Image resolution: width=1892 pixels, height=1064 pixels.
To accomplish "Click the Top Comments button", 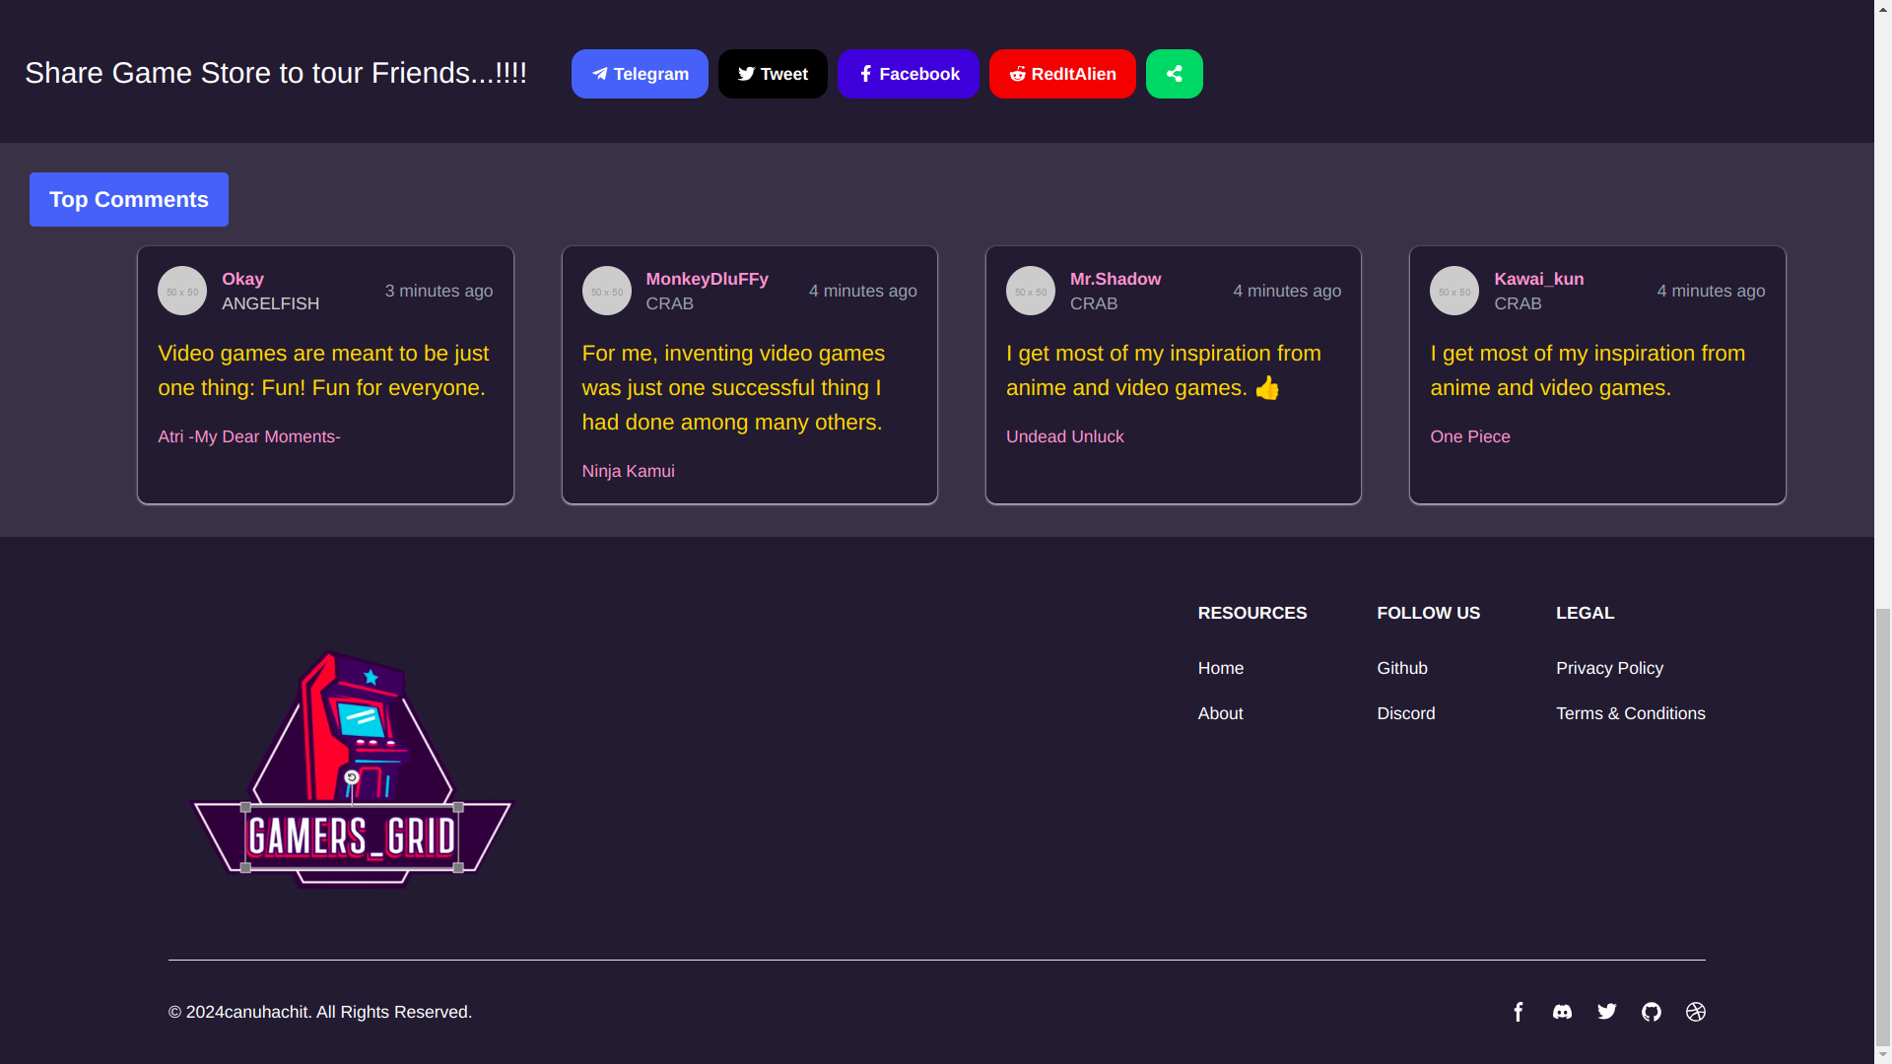I will [x=129, y=200].
